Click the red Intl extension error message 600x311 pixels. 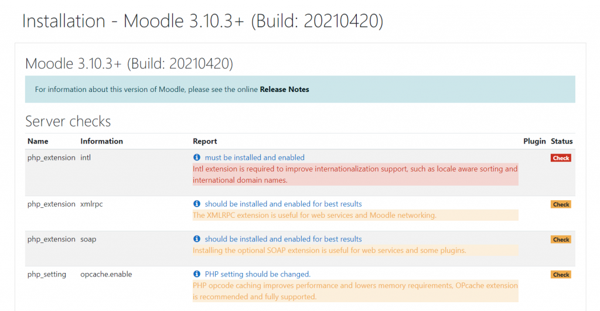[355, 175]
